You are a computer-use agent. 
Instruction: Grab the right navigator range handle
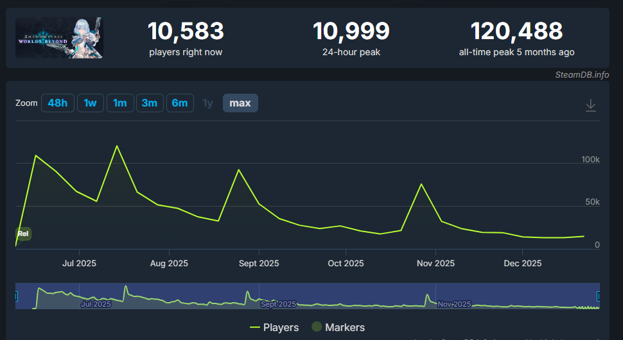point(599,296)
